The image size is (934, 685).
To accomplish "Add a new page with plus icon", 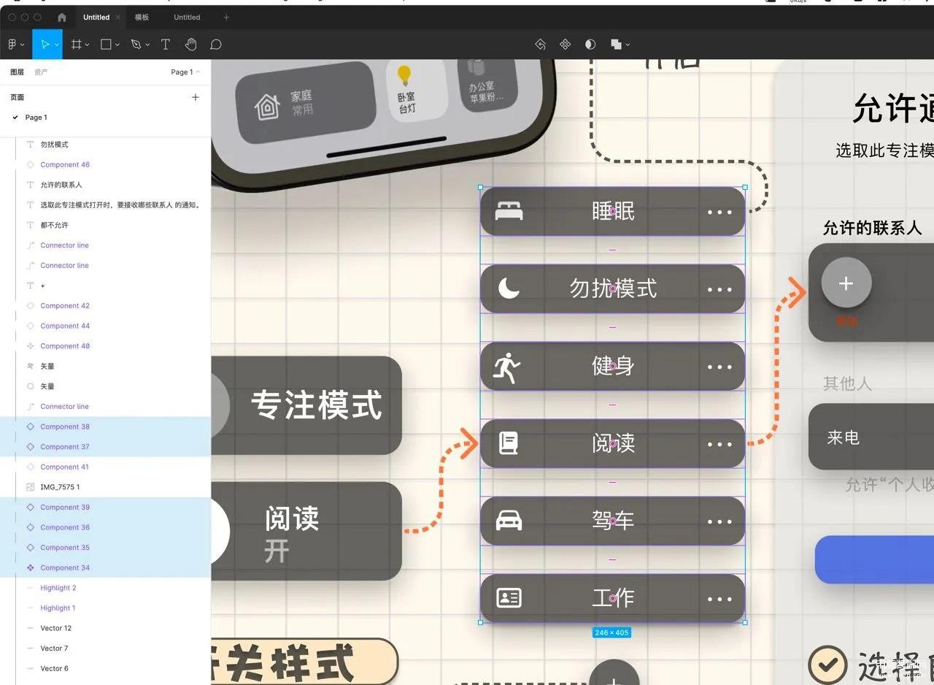I will 195,97.
